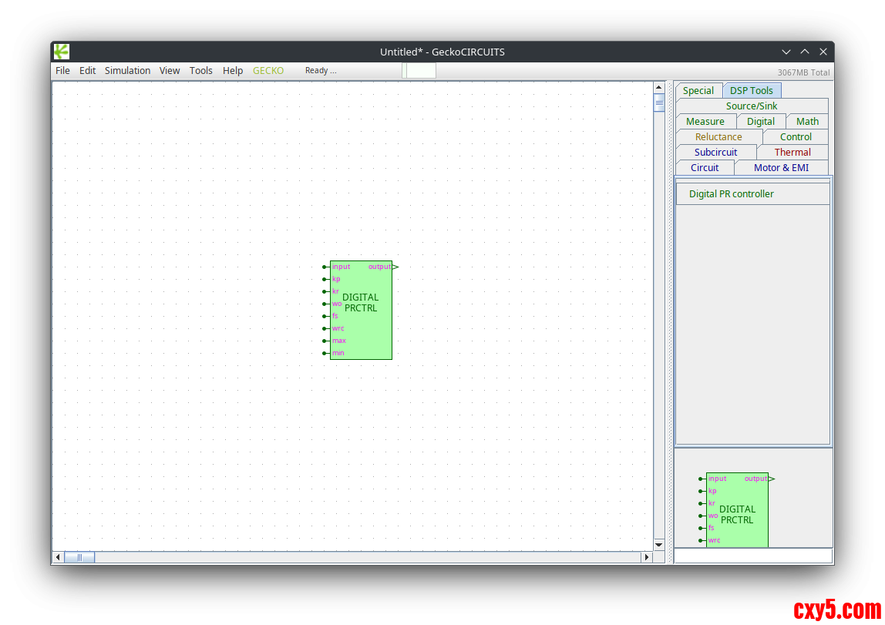Select the Source/Sink tab
This screenshot has width=885, height=625.
click(x=752, y=106)
